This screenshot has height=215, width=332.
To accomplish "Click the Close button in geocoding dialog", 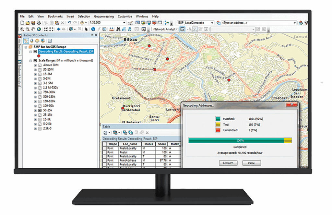I will [251, 163].
